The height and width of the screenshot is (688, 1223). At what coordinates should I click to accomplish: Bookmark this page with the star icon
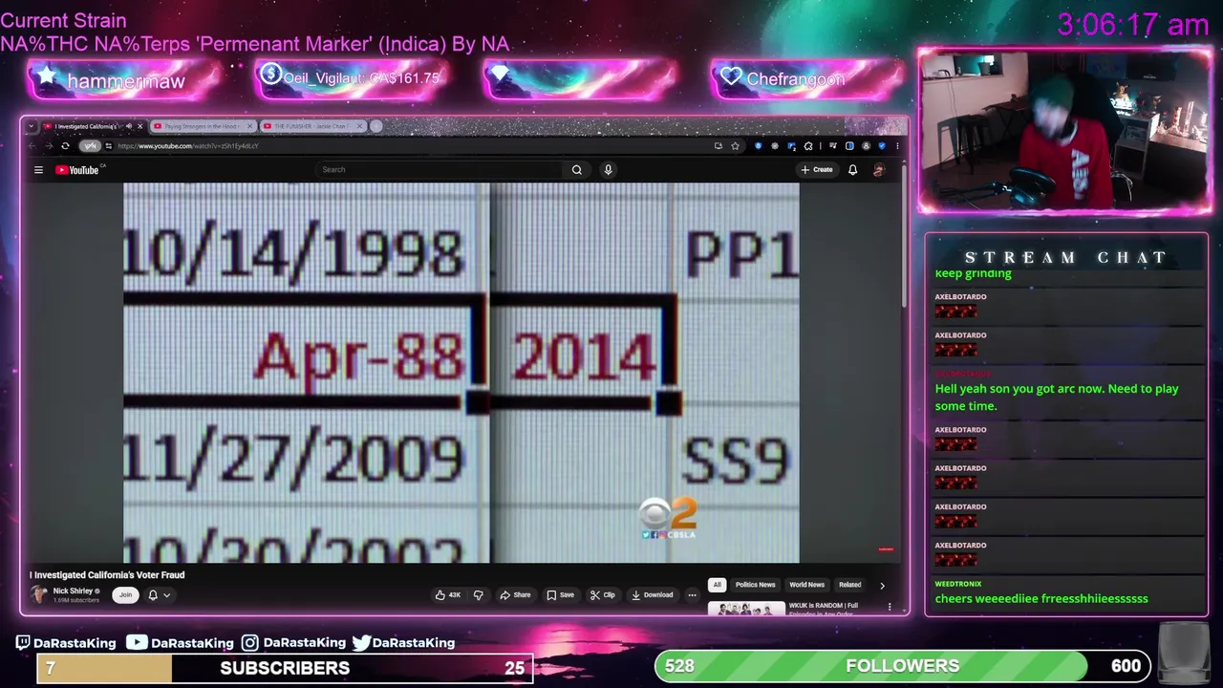coord(735,146)
